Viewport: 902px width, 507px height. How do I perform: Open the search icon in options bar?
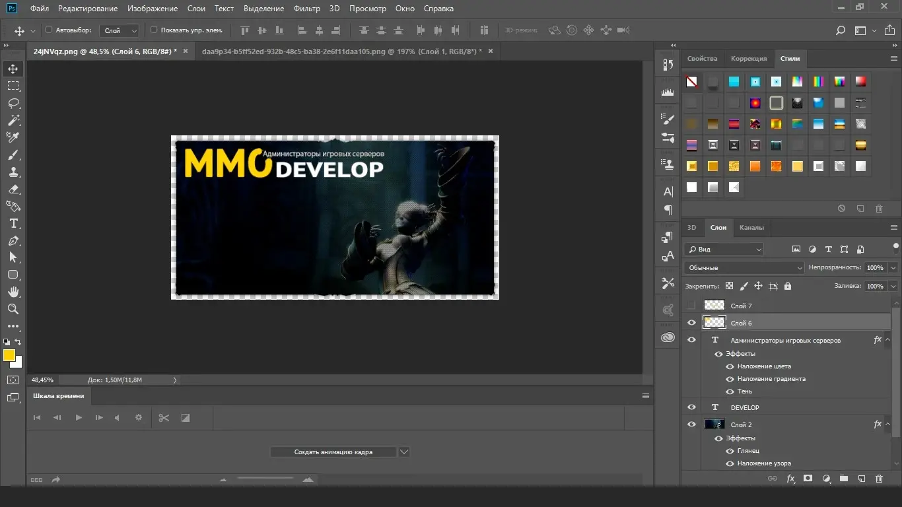(x=841, y=30)
